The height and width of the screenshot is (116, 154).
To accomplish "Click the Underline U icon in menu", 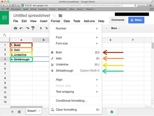I will (x=52, y=65).
